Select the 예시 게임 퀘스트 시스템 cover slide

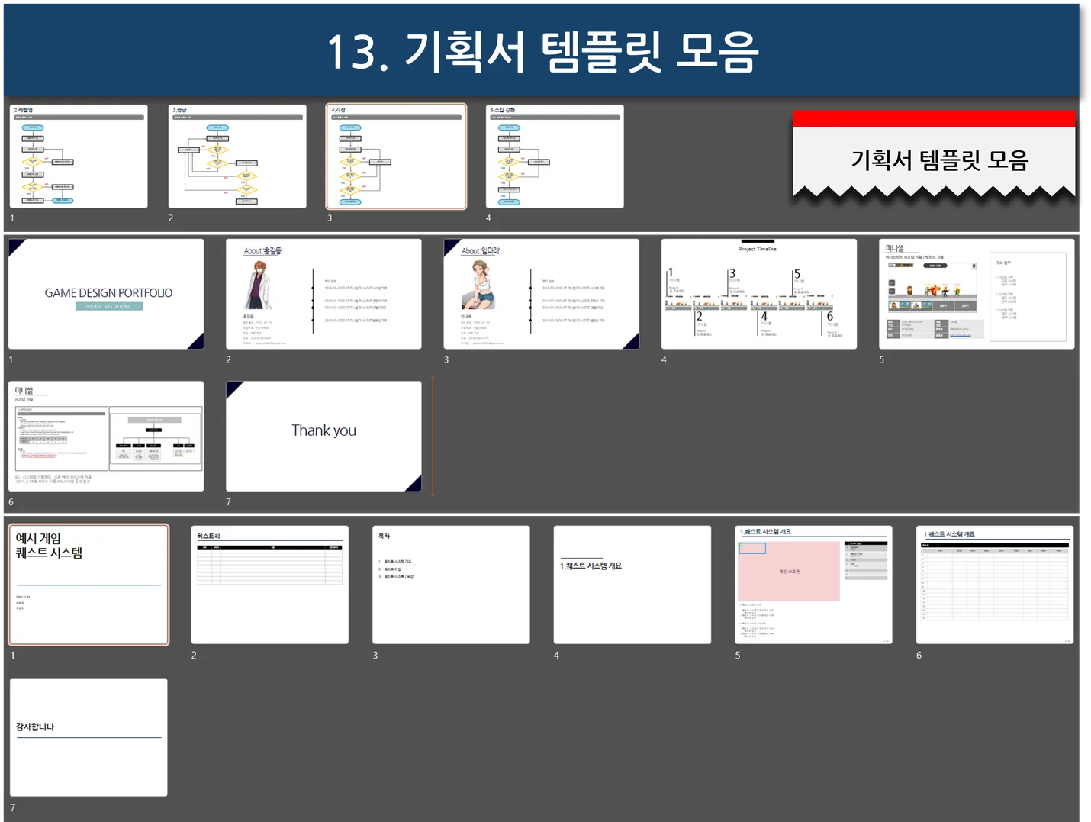88,585
